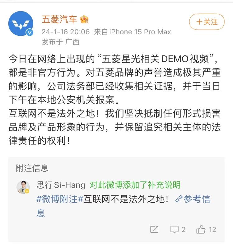Screen dimensions: 233x244
Task: Open the 参考信息 reference link
Action: click(197, 199)
